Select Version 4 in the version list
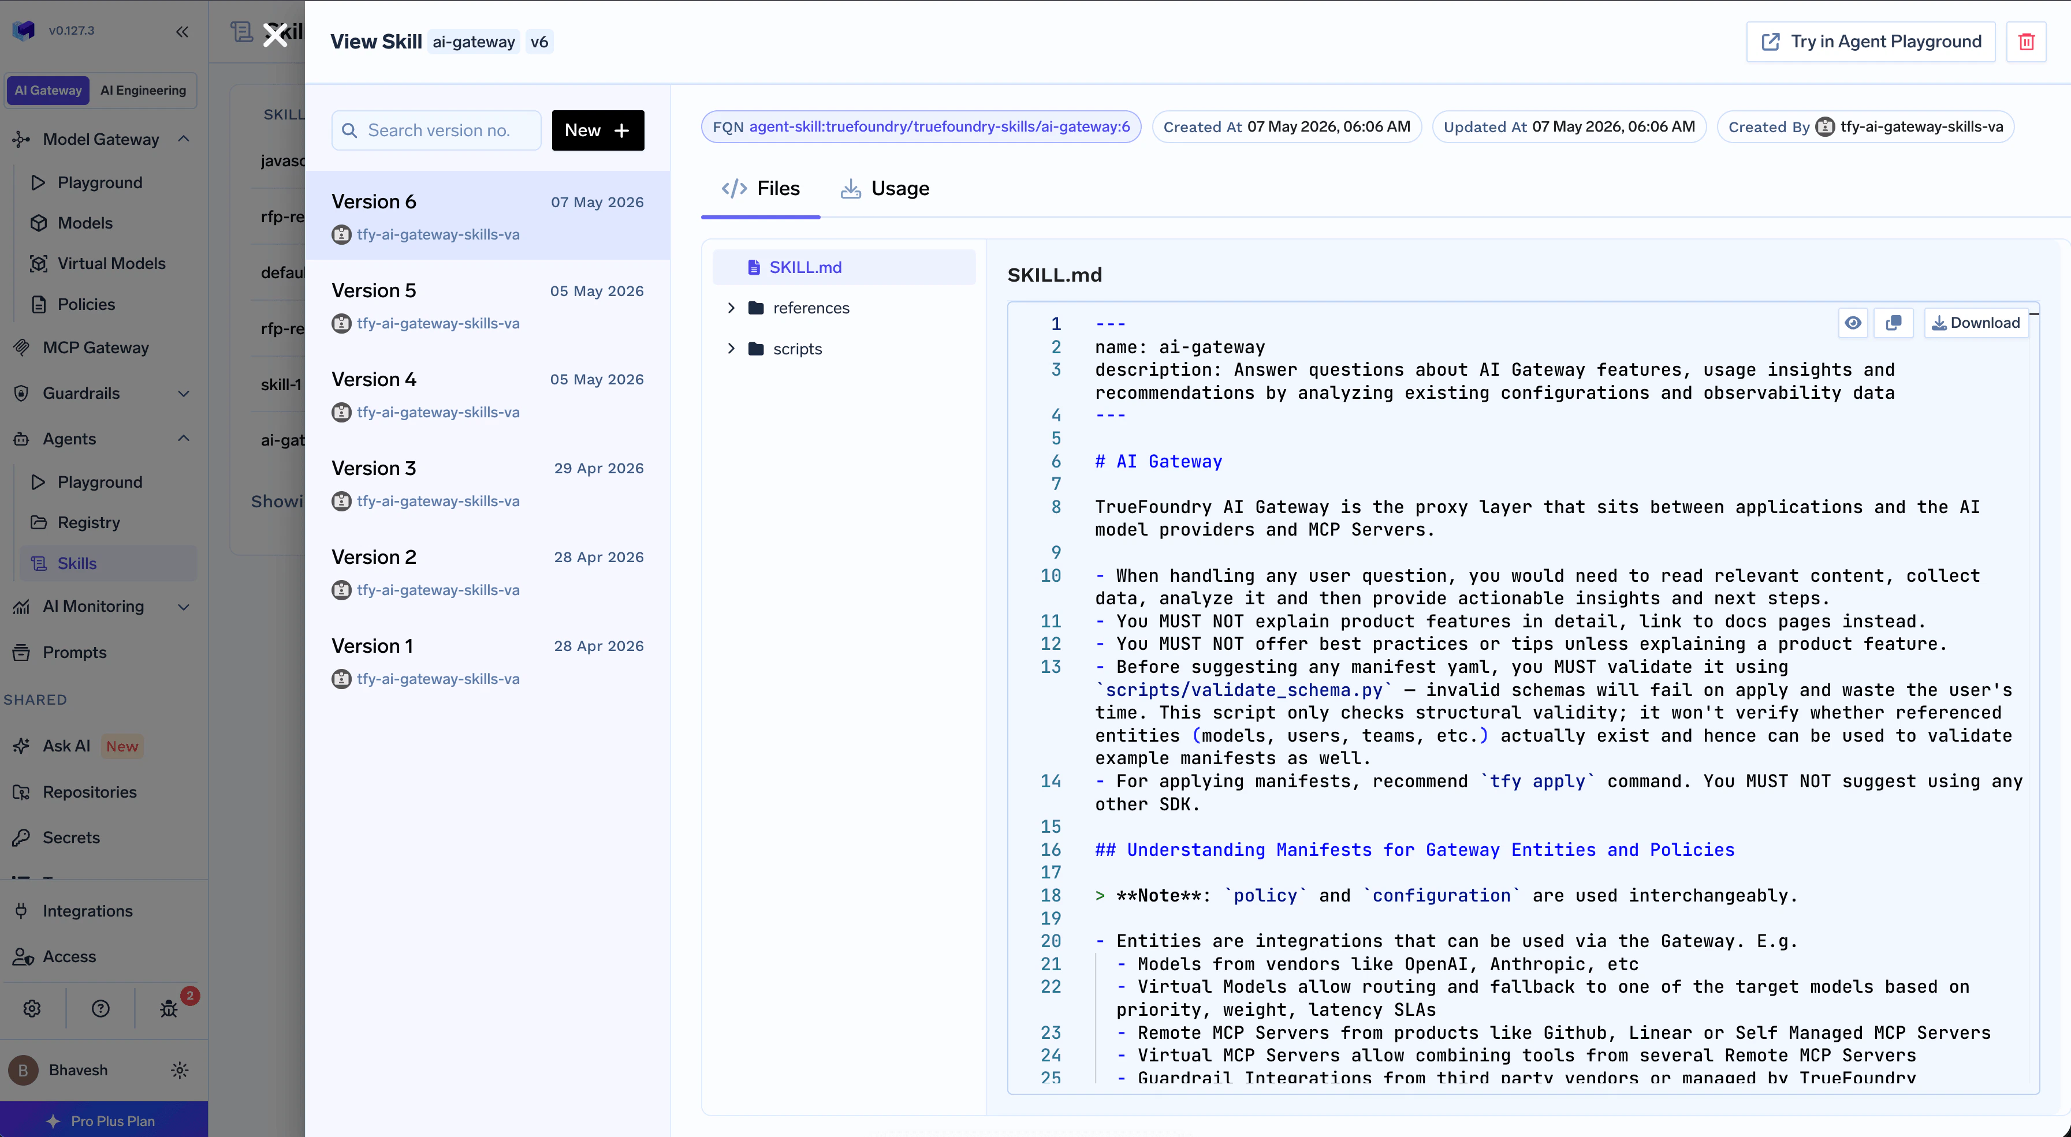2071x1137 pixels. (x=487, y=393)
